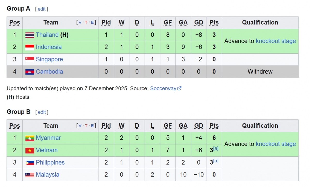The width and height of the screenshot is (310, 187).
Task: Click the Philippines flag icon
Action: (x=30, y=163)
